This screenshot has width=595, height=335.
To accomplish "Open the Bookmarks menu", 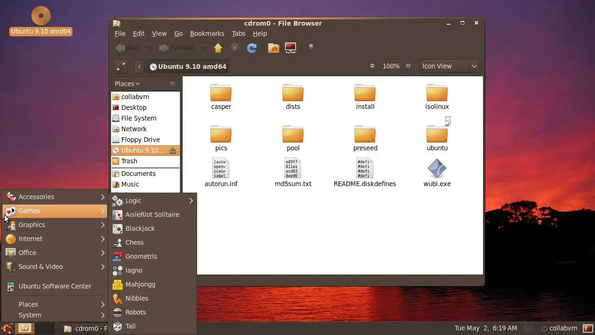I will [x=207, y=33].
